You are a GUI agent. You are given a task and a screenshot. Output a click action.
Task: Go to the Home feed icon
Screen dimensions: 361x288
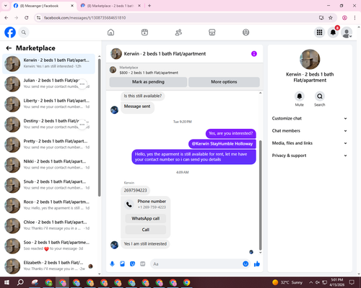(x=110, y=32)
